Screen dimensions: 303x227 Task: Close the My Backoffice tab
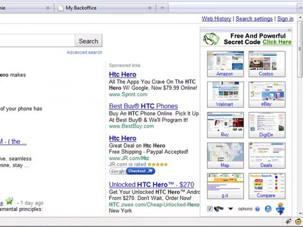point(150,8)
